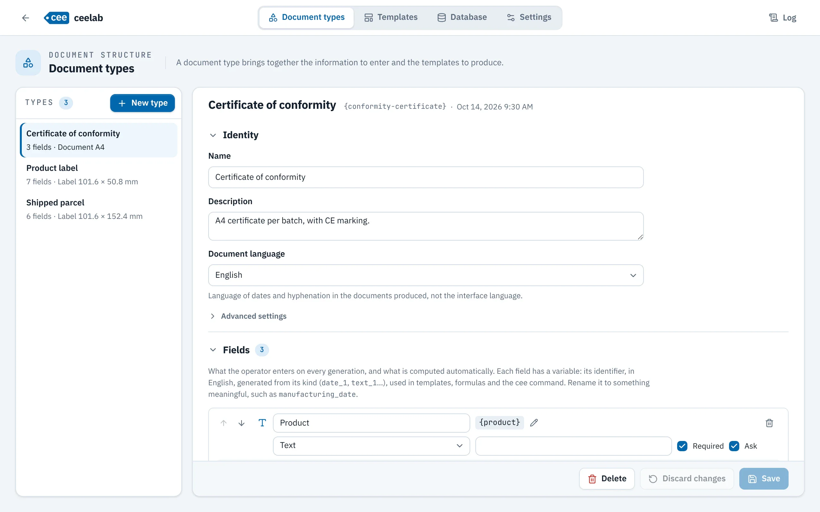Viewport: 820px width, 512px height.
Task: Click the back arrow icon
Action: click(x=25, y=18)
